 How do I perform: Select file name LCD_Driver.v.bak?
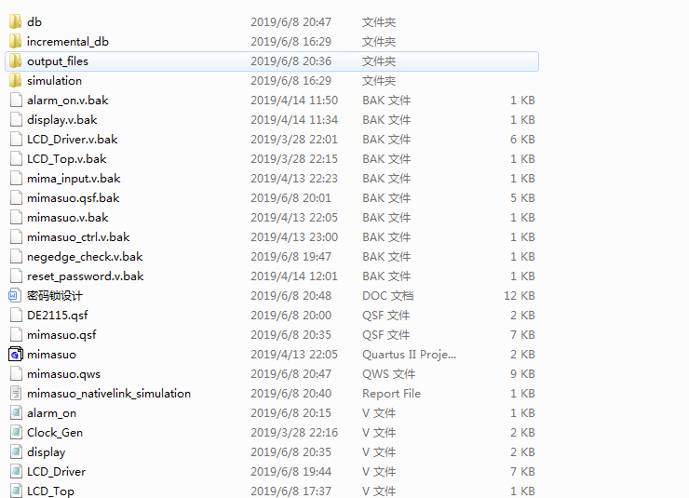[x=73, y=140]
